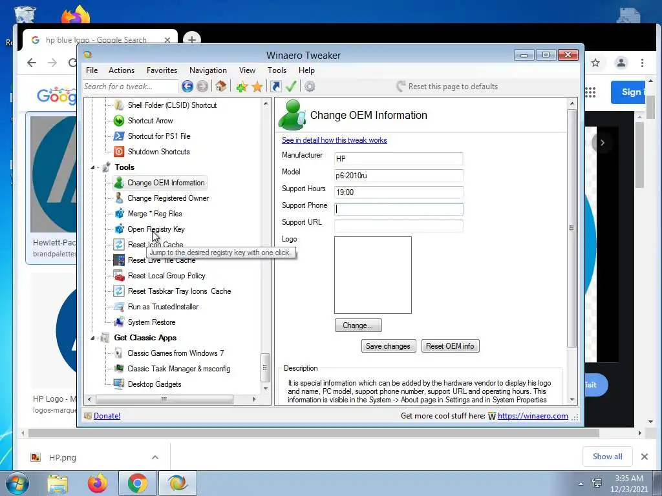The image size is (662, 496).
Task: Click the Save changes button
Action: pos(389,346)
